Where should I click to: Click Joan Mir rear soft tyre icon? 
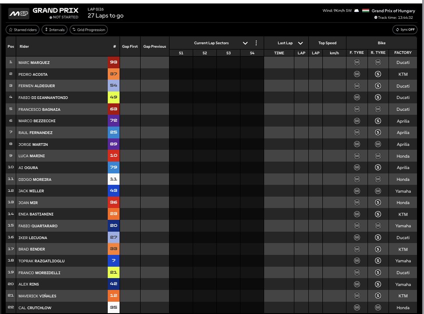pos(378,203)
